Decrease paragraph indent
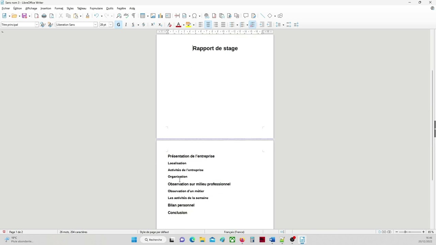 [x=269, y=24]
